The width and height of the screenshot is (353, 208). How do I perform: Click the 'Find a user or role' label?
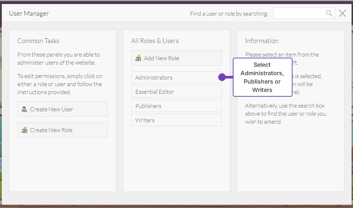click(229, 14)
